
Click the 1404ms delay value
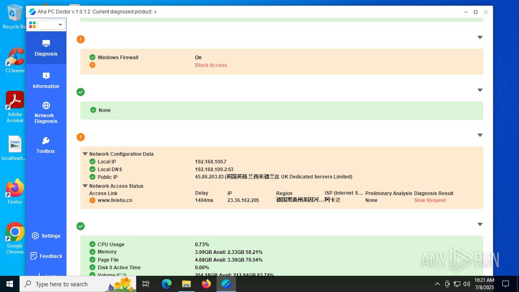coord(204,200)
